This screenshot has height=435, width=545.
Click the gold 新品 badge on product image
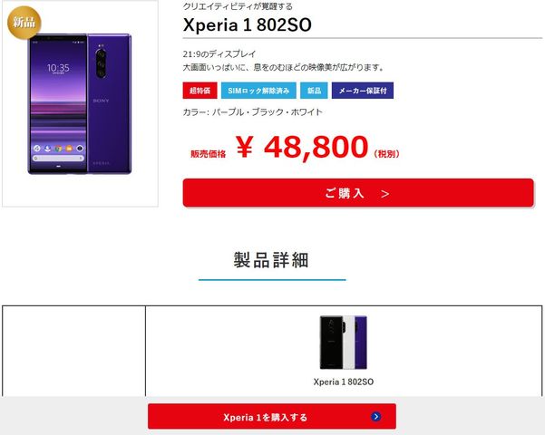click(24, 23)
